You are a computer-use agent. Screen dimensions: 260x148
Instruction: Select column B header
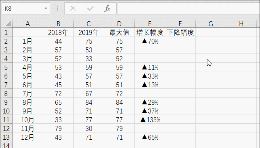pos(58,24)
